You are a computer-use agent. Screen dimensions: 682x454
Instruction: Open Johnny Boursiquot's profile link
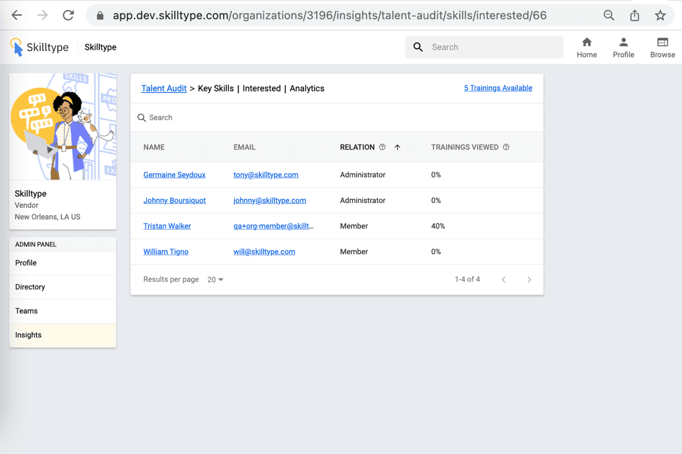click(x=175, y=200)
